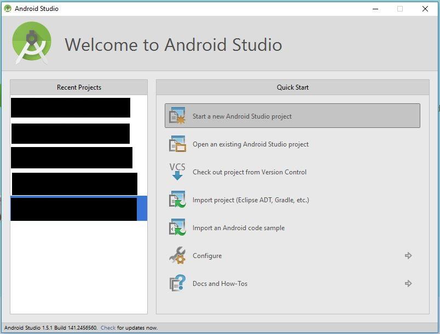Click the Check for updates link

[x=108, y=328]
